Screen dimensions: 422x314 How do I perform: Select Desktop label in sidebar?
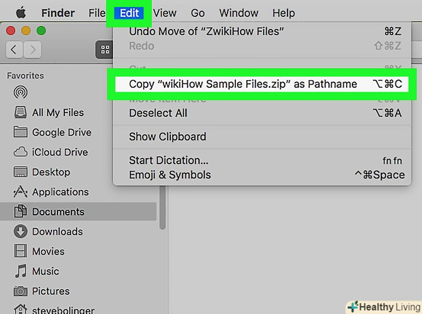click(x=51, y=172)
